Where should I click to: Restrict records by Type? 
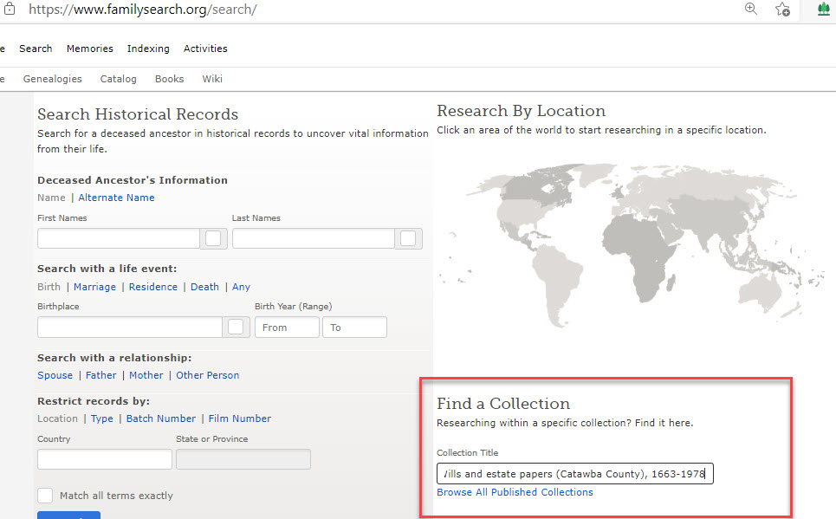(x=102, y=418)
